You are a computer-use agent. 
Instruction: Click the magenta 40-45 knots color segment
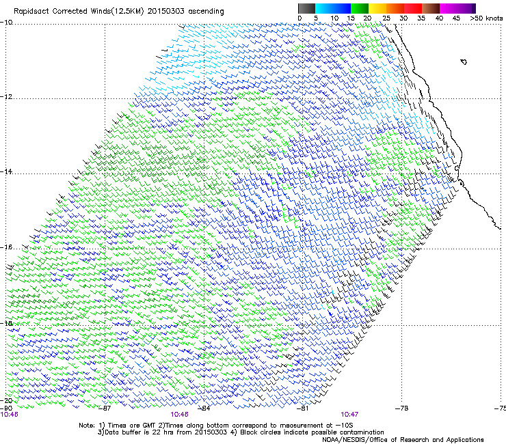[x=449, y=8]
